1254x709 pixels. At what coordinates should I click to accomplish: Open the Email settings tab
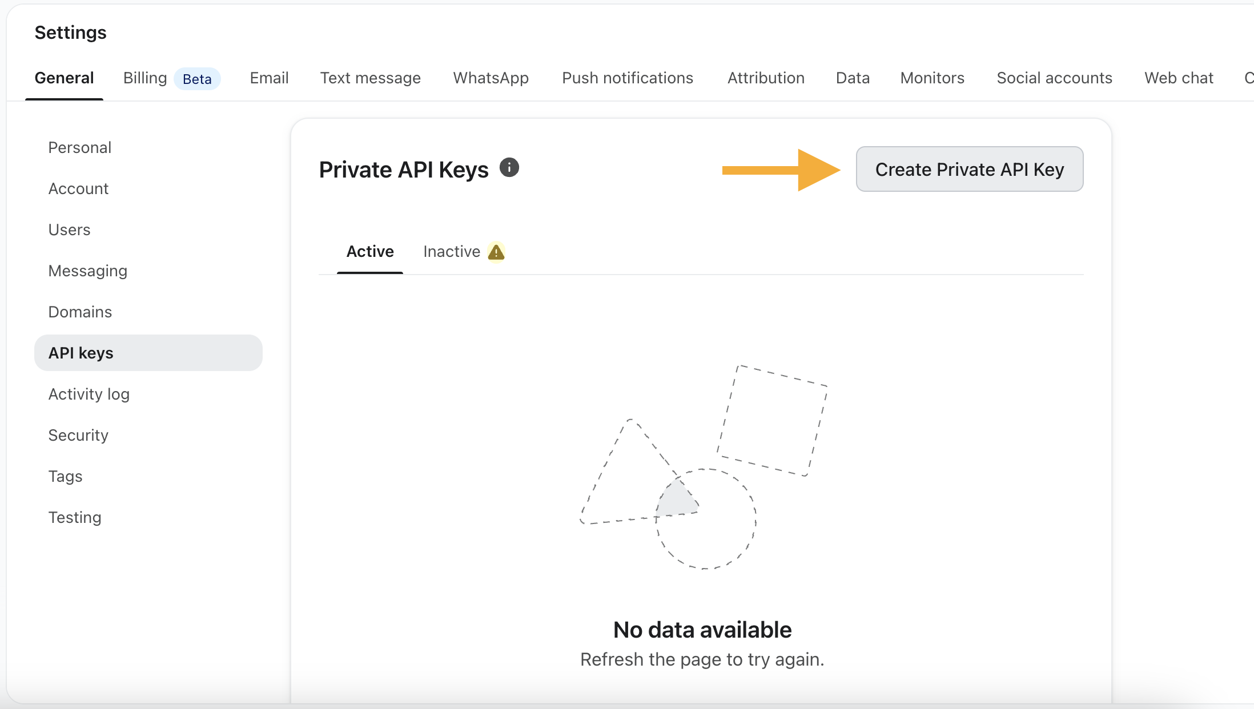click(269, 78)
